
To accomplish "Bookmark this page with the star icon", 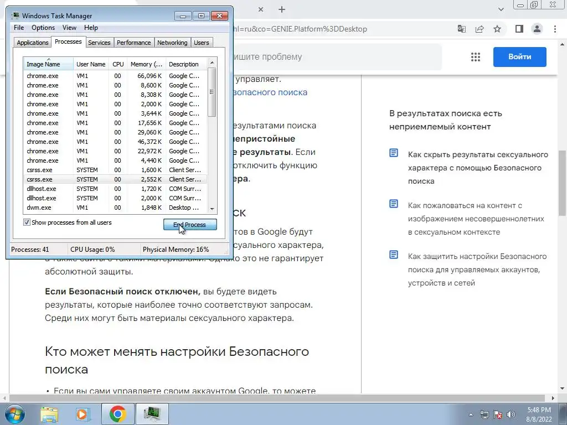I will pyautogui.click(x=497, y=29).
